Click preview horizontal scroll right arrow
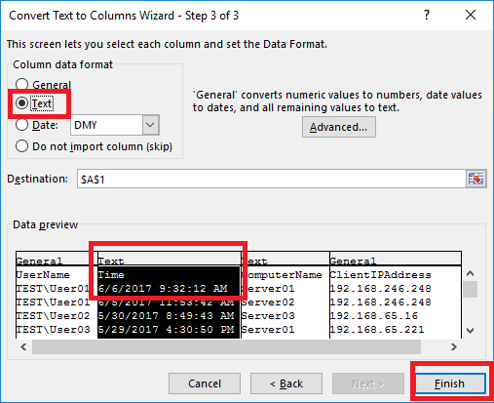This screenshot has width=494, height=403. coord(453,347)
